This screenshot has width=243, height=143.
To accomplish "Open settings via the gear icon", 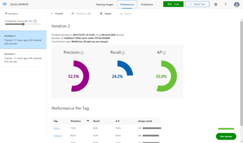I will (x=216, y=4).
